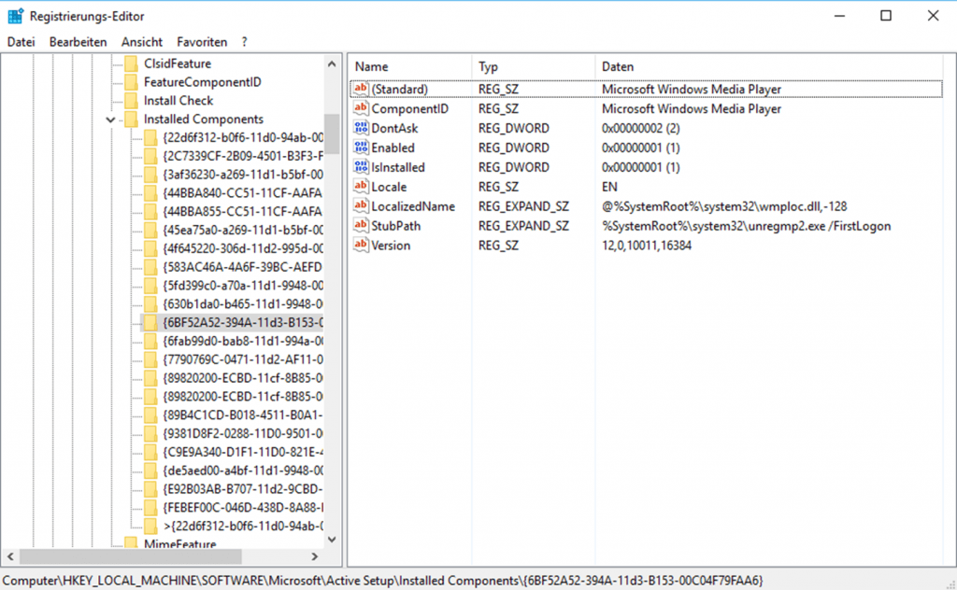Click the Daten column header
This screenshot has width=957, height=590.
click(x=617, y=67)
